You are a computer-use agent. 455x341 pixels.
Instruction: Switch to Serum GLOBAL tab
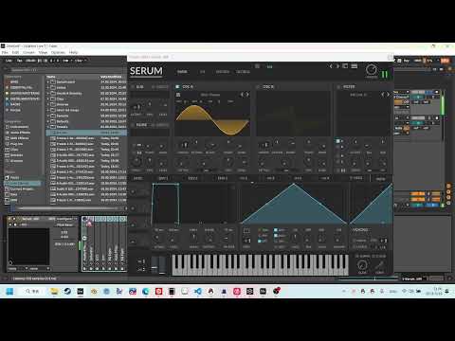[x=243, y=72]
